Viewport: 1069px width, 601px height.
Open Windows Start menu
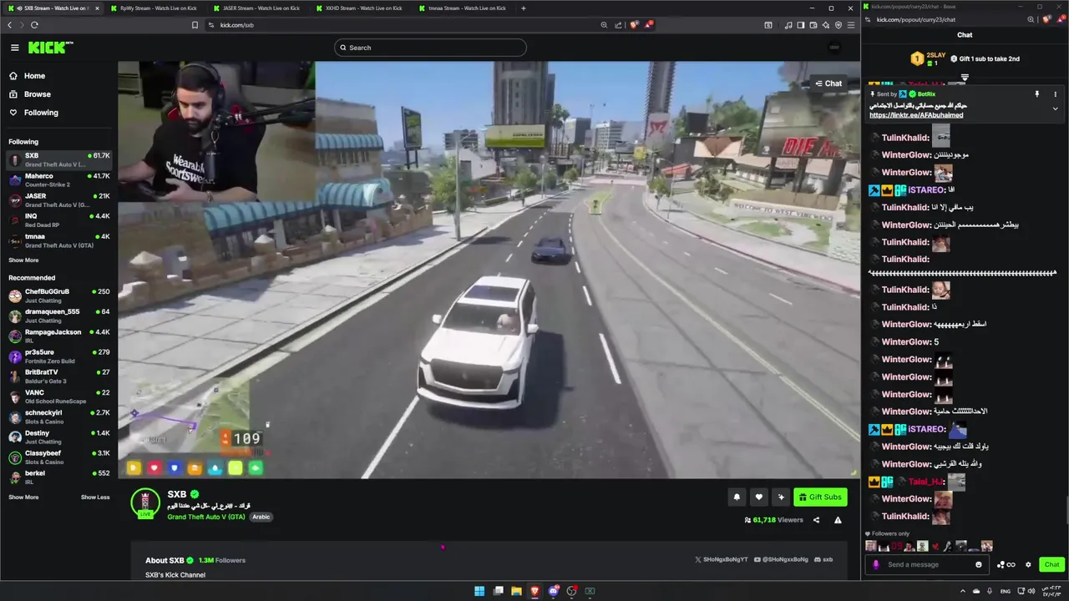click(479, 591)
